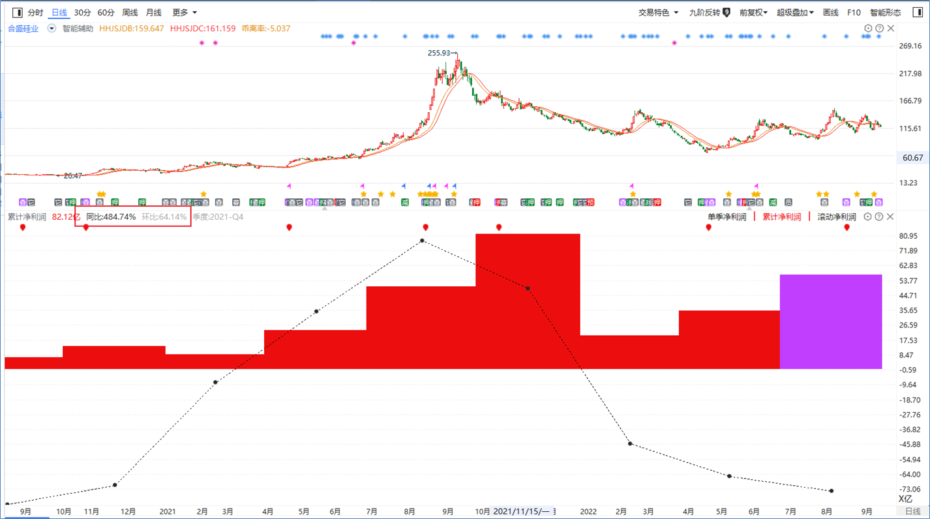Click the HHJSJDC:161.159 indicator value

[202, 29]
